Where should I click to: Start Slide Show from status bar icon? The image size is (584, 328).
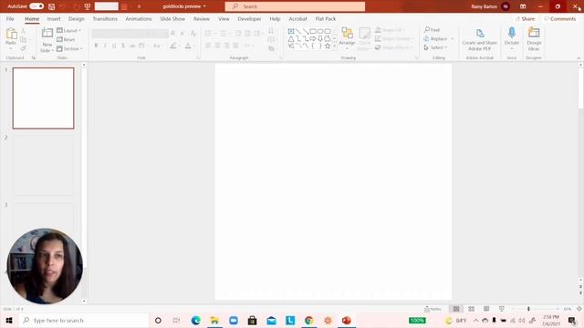(502, 309)
